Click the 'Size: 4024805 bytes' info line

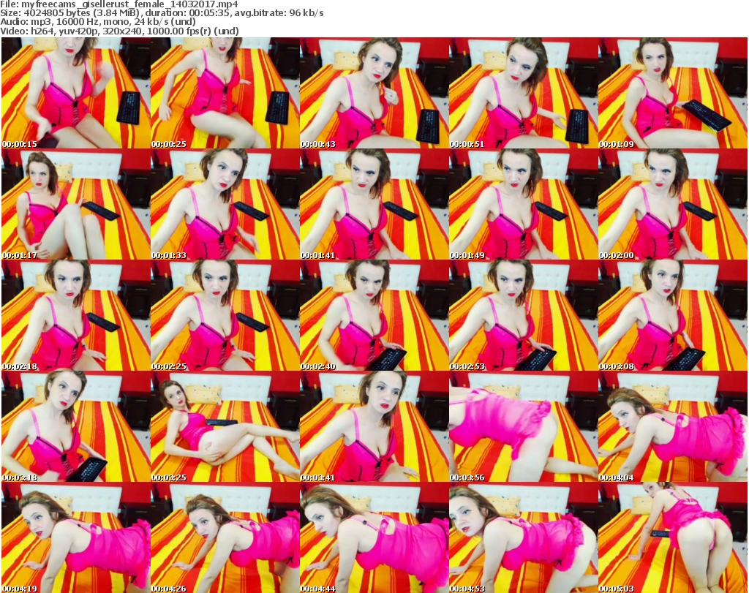click(162, 13)
